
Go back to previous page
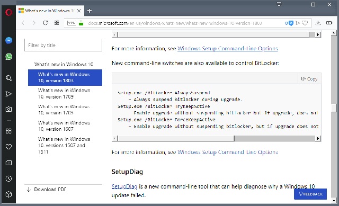click(x=23, y=23)
